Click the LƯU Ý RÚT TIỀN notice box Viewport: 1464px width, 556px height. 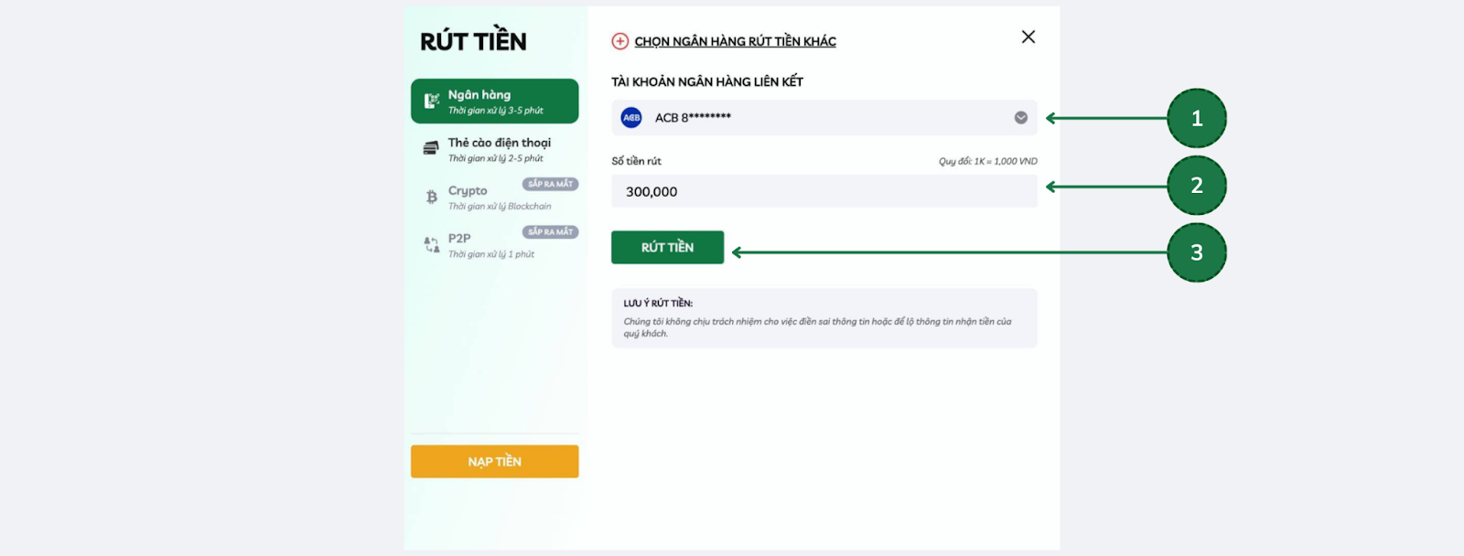point(824,318)
